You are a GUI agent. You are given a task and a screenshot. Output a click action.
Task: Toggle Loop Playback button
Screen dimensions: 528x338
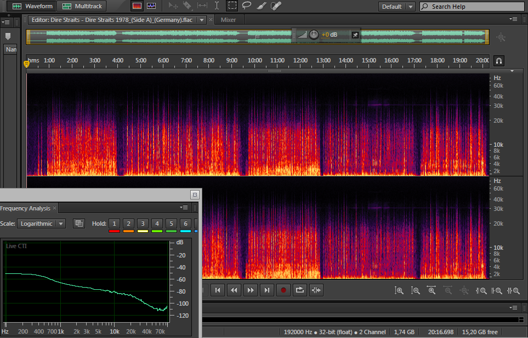click(x=300, y=290)
